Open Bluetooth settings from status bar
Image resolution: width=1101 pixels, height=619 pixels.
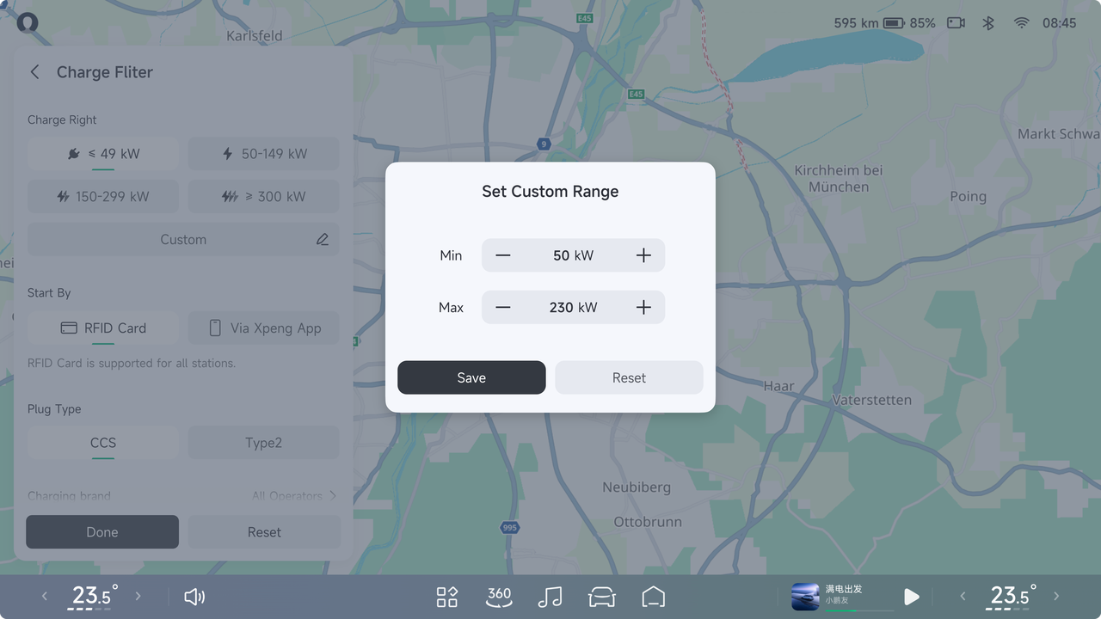987,23
